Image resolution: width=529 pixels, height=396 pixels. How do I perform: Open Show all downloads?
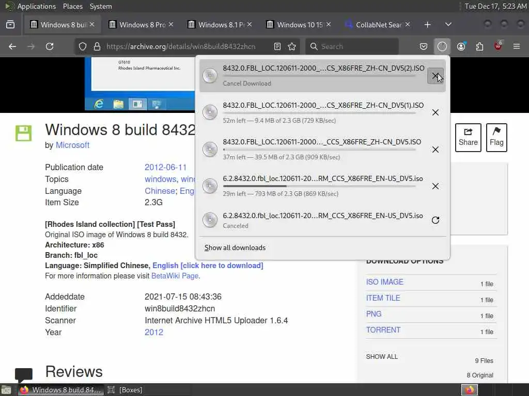click(x=235, y=248)
